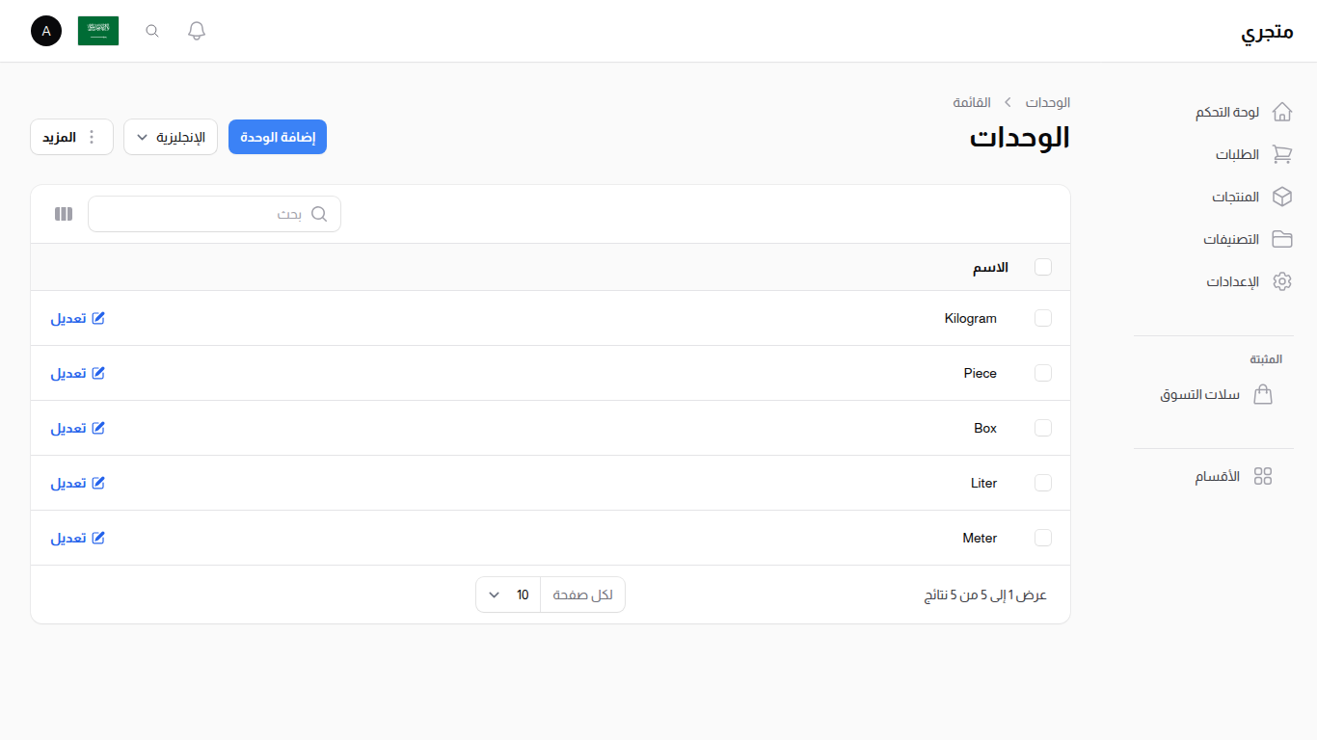Click the إضافة الوحدة button
The height and width of the screenshot is (740, 1317).
pos(277,137)
